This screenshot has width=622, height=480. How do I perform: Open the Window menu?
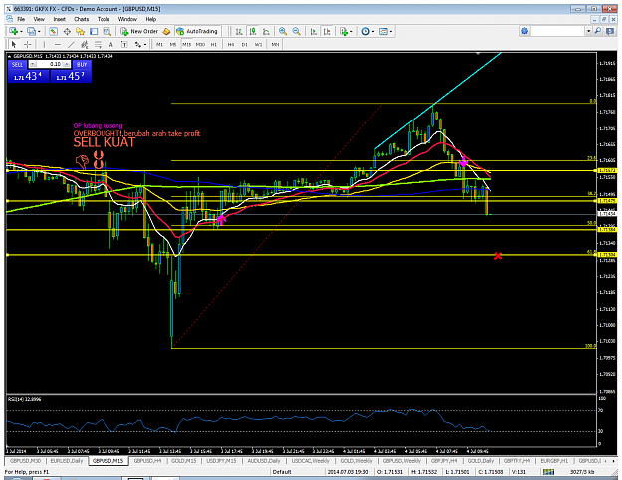click(x=127, y=19)
